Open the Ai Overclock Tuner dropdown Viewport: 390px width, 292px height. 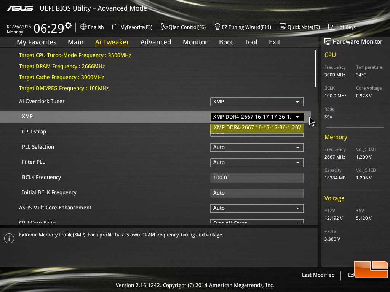257,102
